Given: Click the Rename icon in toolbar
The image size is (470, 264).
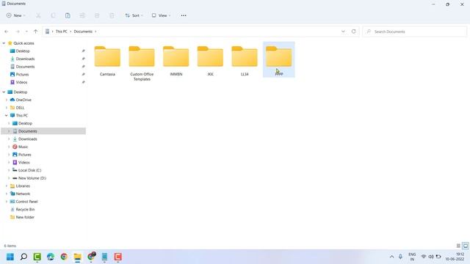Looking at the screenshot, I should click(x=82, y=15).
